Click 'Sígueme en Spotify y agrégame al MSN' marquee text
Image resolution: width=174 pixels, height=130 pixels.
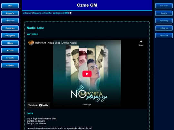pyautogui.click(x=51, y=13)
